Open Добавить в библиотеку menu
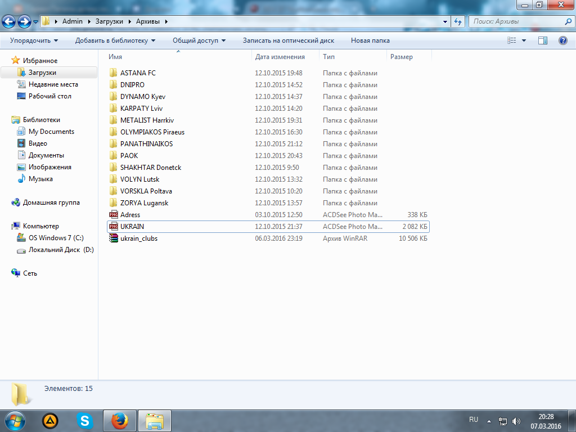The height and width of the screenshot is (432, 576). coord(115,40)
